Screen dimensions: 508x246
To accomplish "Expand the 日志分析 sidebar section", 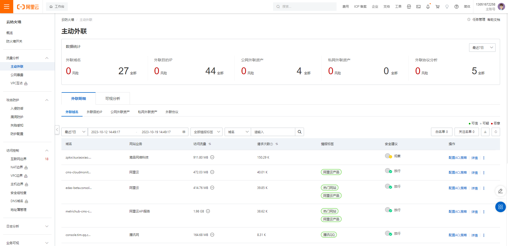I will (x=27, y=226).
